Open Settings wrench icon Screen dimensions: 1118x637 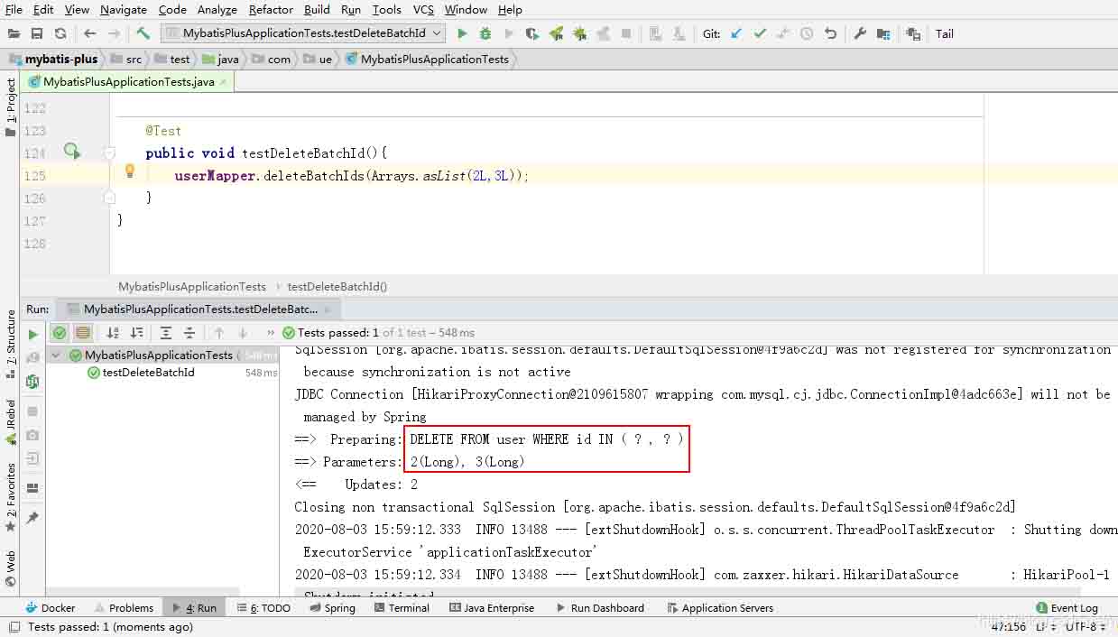click(860, 33)
